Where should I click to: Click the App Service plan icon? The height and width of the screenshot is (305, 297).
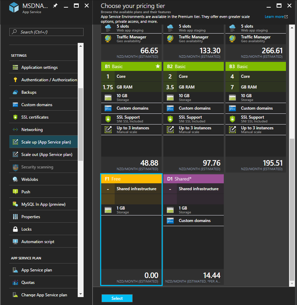tap(15, 270)
